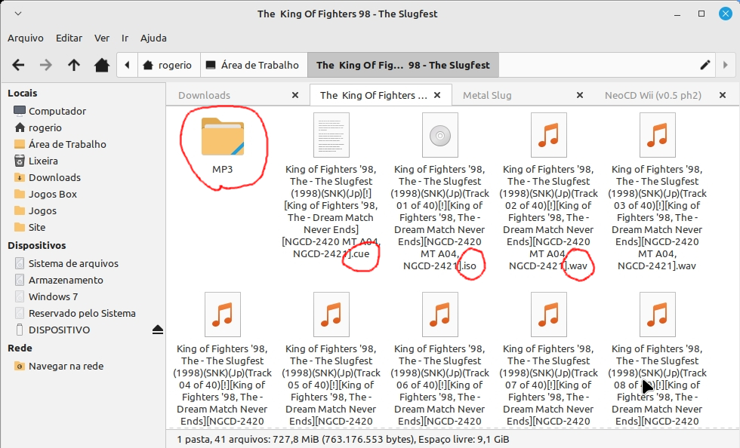Open Lixeira in the sidebar
Viewport: 740px width, 448px height.
(x=43, y=161)
